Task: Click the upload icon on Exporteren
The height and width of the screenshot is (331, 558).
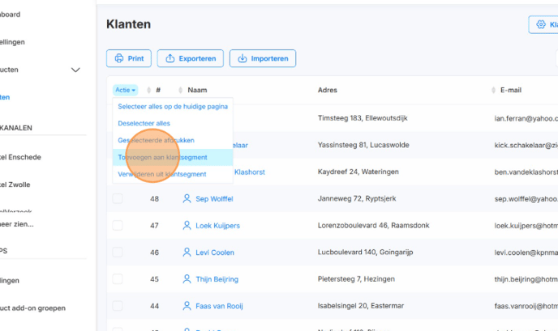Action: pos(170,58)
